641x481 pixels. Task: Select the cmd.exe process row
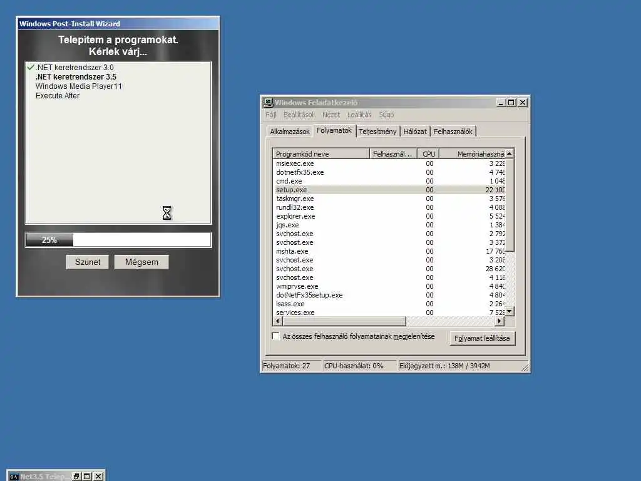(389, 181)
